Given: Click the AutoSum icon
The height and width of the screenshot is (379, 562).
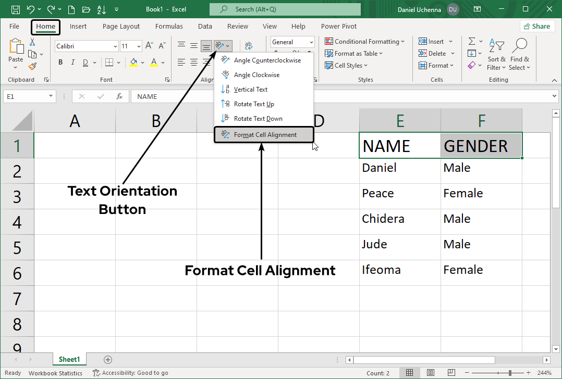Looking at the screenshot, I should pos(473,41).
